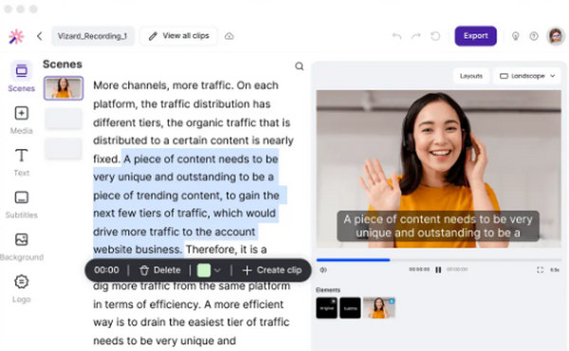569x351 pixels.
Task: Open the lightbulb tips icon
Action: pyautogui.click(x=515, y=36)
